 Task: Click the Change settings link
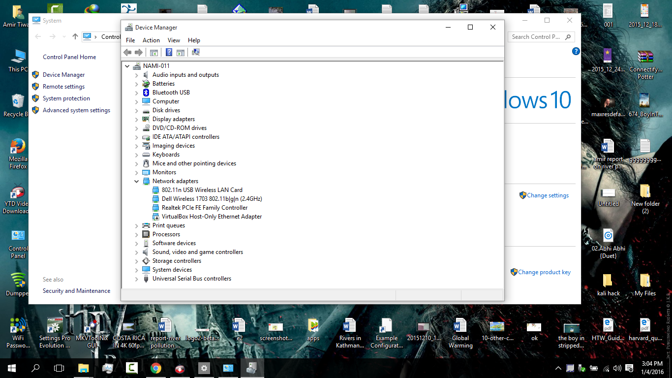548,195
